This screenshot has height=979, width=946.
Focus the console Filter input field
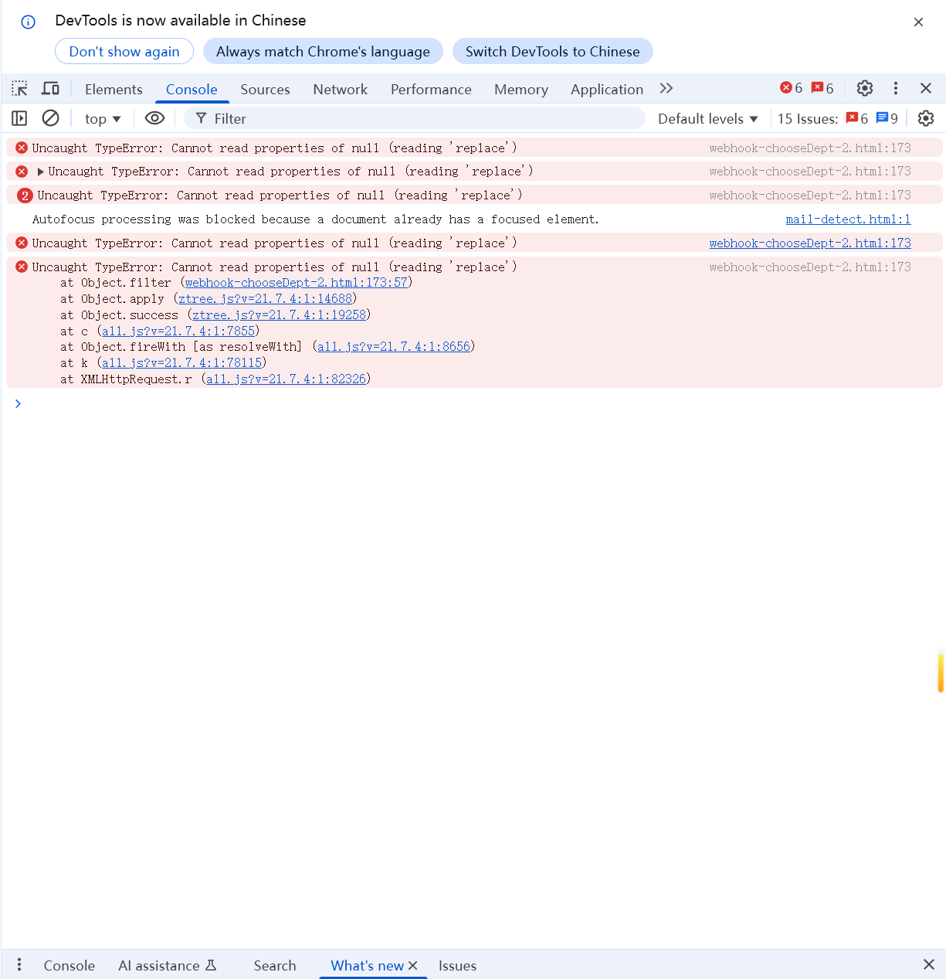(x=414, y=118)
